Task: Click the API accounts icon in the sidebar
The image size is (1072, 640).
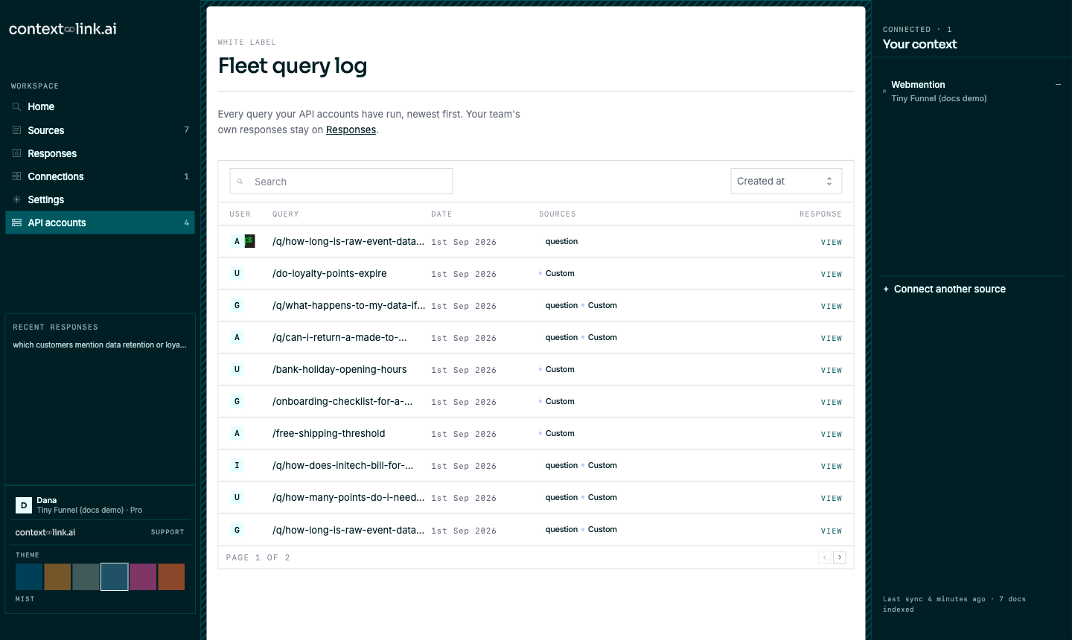Action: point(16,223)
